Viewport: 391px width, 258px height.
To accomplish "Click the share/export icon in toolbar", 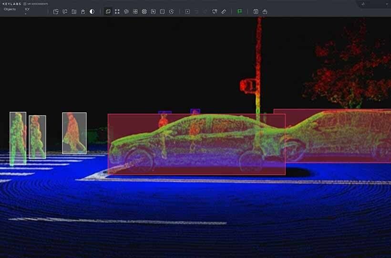I will click(x=265, y=11).
